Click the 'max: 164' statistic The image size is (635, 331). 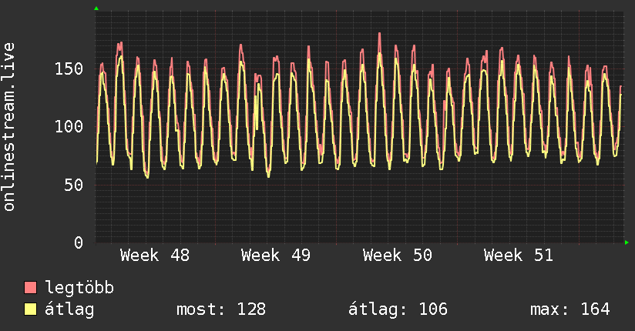coord(570,309)
